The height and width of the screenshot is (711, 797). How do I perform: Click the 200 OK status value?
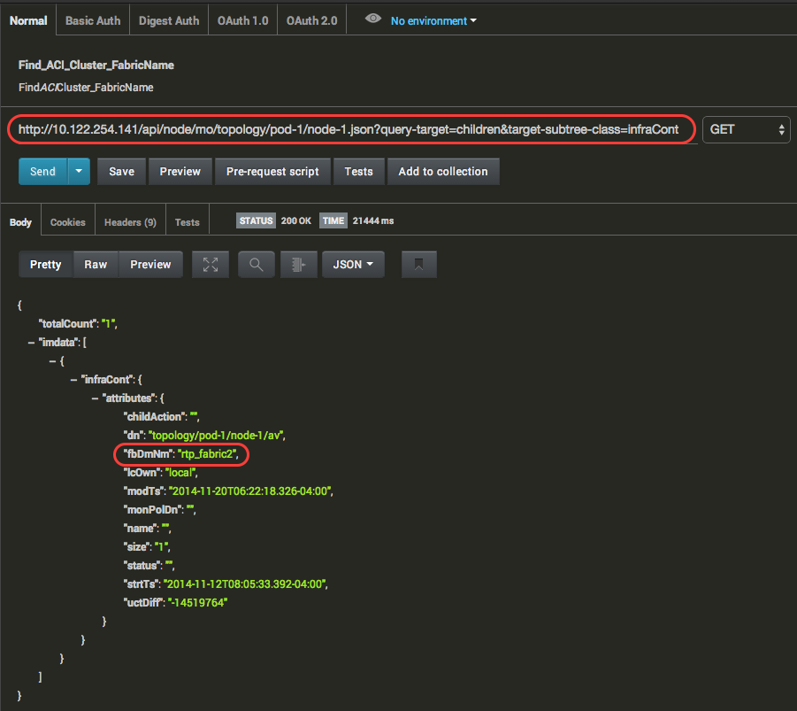click(295, 220)
